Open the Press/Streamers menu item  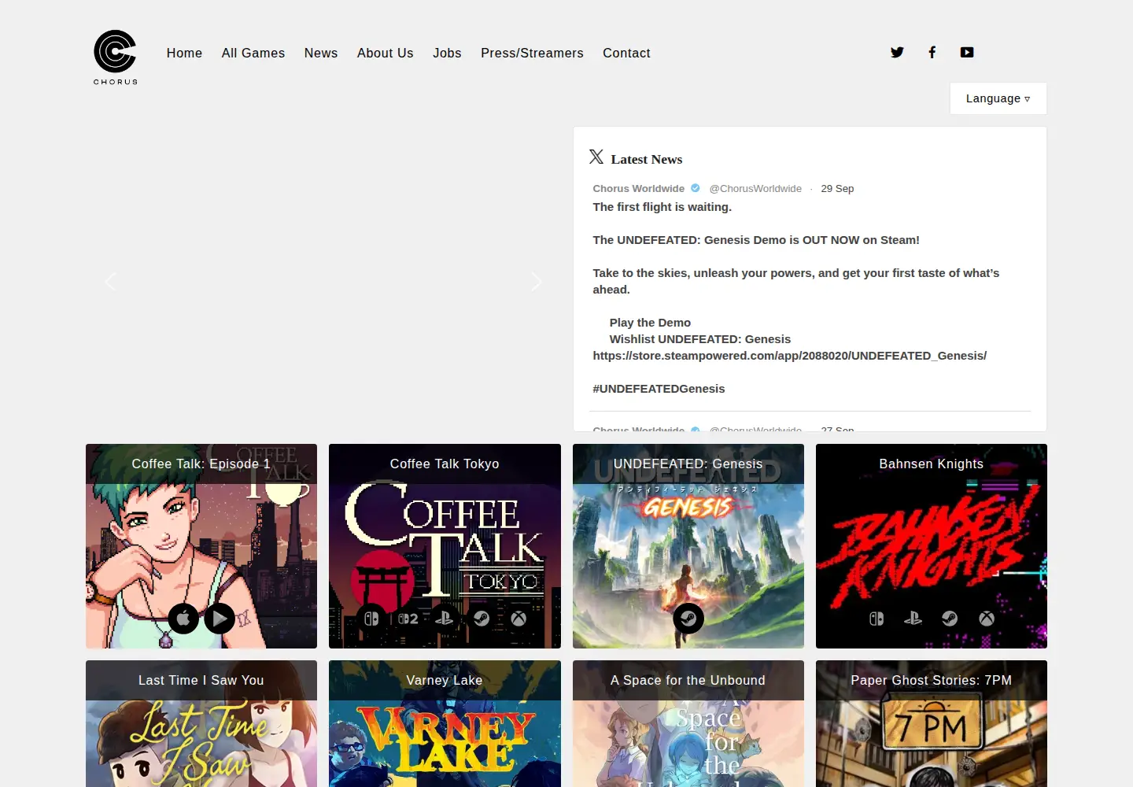click(x=532, y=53)
